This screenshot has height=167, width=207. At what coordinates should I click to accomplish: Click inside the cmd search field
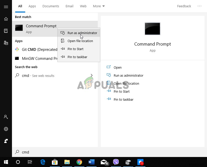click(x=50, y=152)
